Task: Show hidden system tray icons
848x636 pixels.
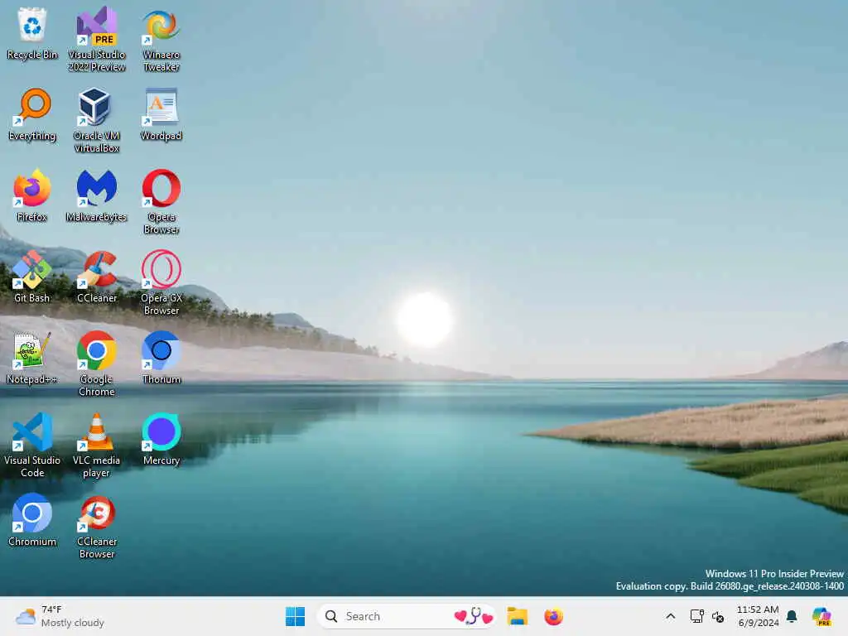Action: click(x=670, y=616)
